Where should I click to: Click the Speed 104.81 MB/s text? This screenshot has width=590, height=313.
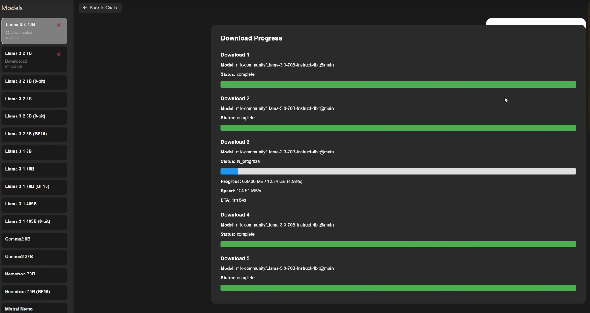pyautogui.click(x=241, y=191)
